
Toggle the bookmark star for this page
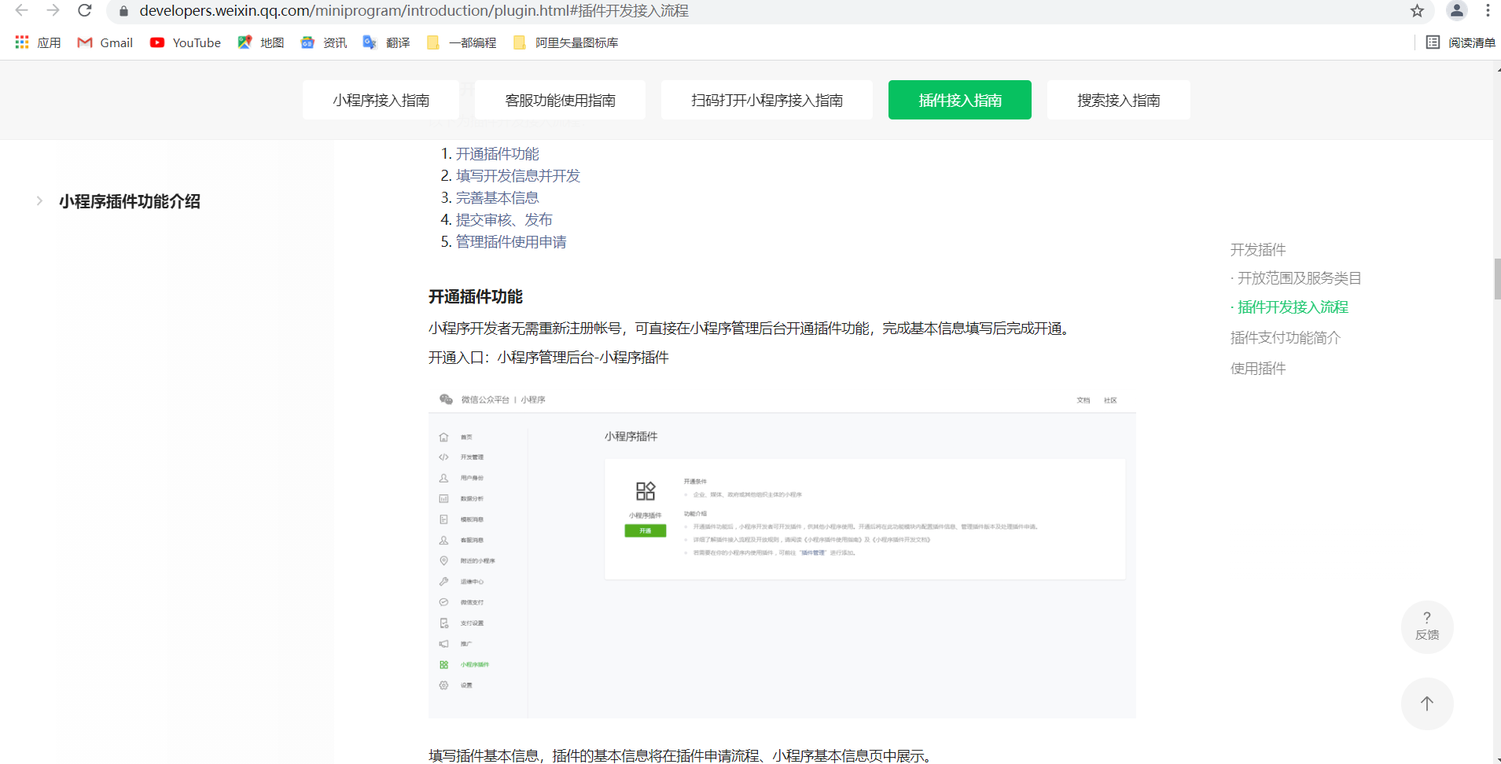pyautogui.click(x=1417, y=11)
